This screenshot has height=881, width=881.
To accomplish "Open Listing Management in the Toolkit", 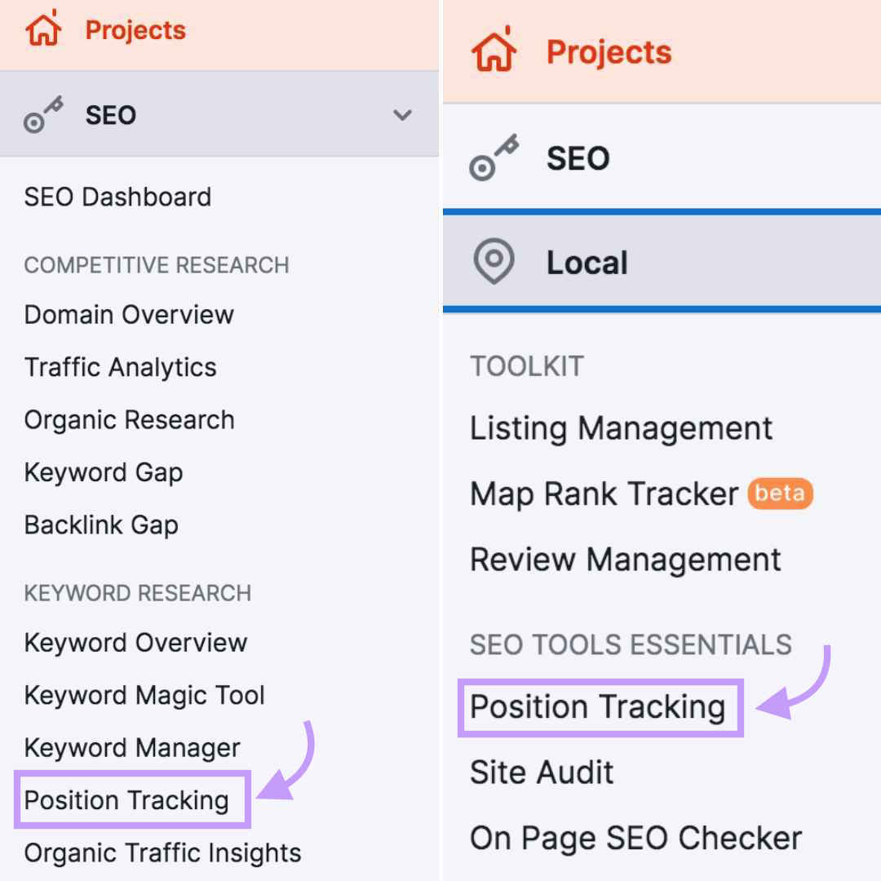I will click(x=622, y=428).
